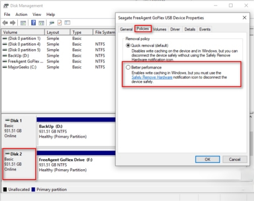
Task: Select the FreeAgent GoFlex volume row
Action: 58,62
